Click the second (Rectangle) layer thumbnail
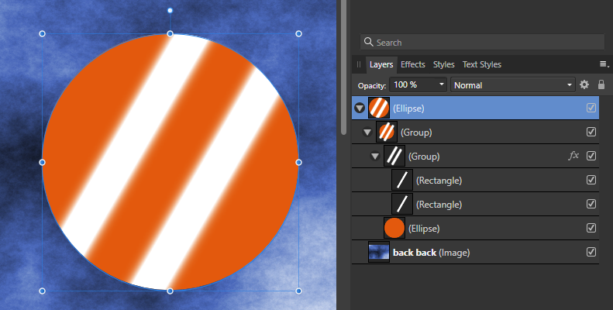Image resolution: width=613 pixels, height=310 pixels. coord(402,204)
